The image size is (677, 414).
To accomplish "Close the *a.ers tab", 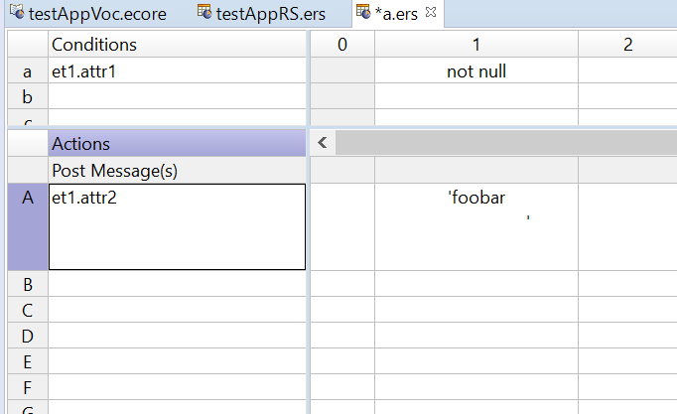I will click(431, 13).
